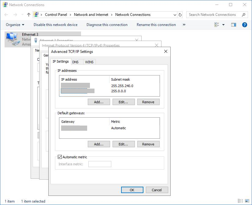Navigate to Network and Internet breadcrumb
The height and width of the screenshot is (205, 252).
(x=91, y=15)
